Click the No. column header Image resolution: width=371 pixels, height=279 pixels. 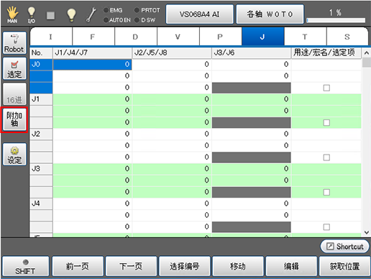point(41,52)
